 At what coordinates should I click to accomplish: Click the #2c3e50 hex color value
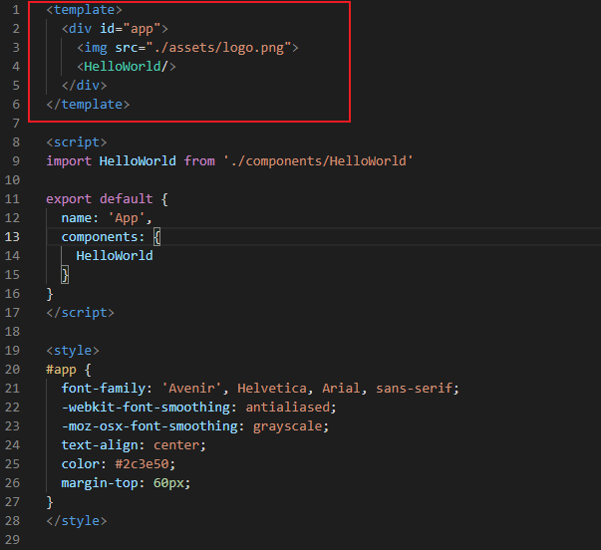pyautogui.click(x=142, y=464)
